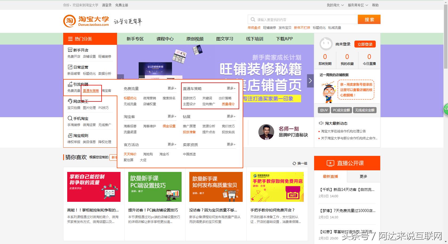Viewport: 448px width, 244px height.
Task: Expand 更多 for 淘宝客 section
Action: 172,116
